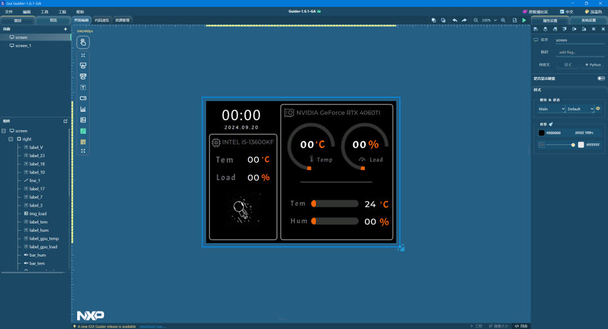Open the 文件 menu

coord(9,11)
